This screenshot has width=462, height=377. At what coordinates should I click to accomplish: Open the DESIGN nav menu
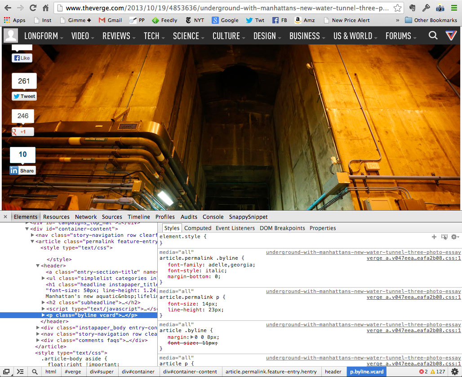pyautogui.click(x=267, y=36)
